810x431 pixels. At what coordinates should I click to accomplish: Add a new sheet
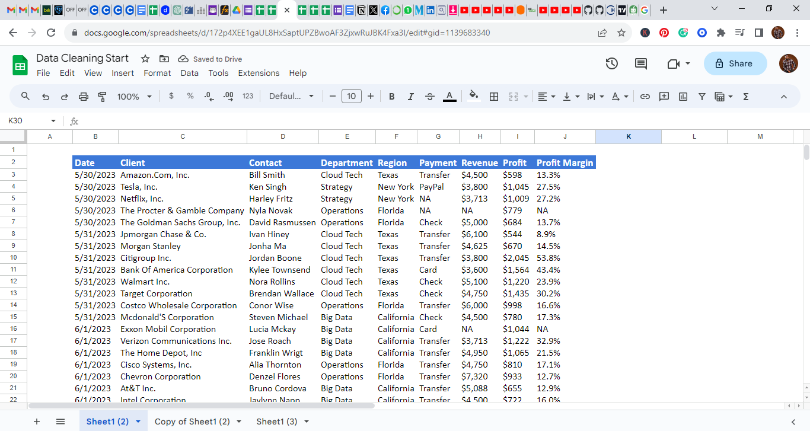[37, 422]
